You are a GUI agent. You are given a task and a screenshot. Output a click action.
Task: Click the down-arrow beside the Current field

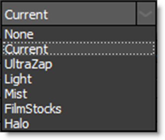(x=146, y=13)
